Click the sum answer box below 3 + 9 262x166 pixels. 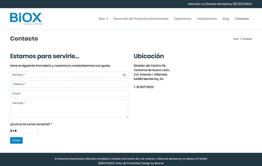28,131
